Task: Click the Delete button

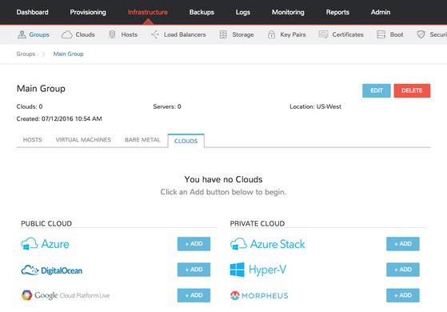Action: pos(412,90)
